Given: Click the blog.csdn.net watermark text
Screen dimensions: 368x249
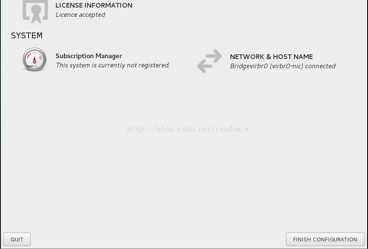Looking at the screenshot, I should (188, 129).
